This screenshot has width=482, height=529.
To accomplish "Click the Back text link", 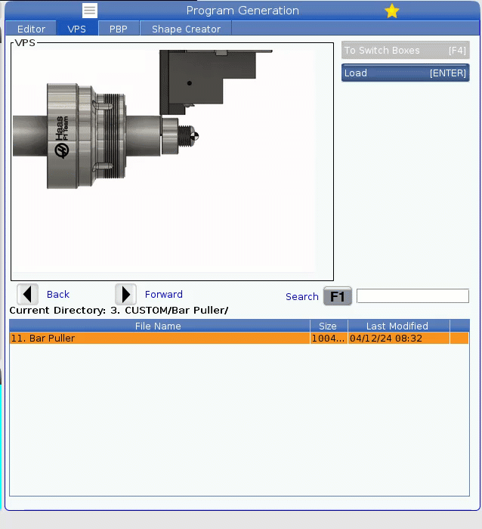I will (58, 295).
